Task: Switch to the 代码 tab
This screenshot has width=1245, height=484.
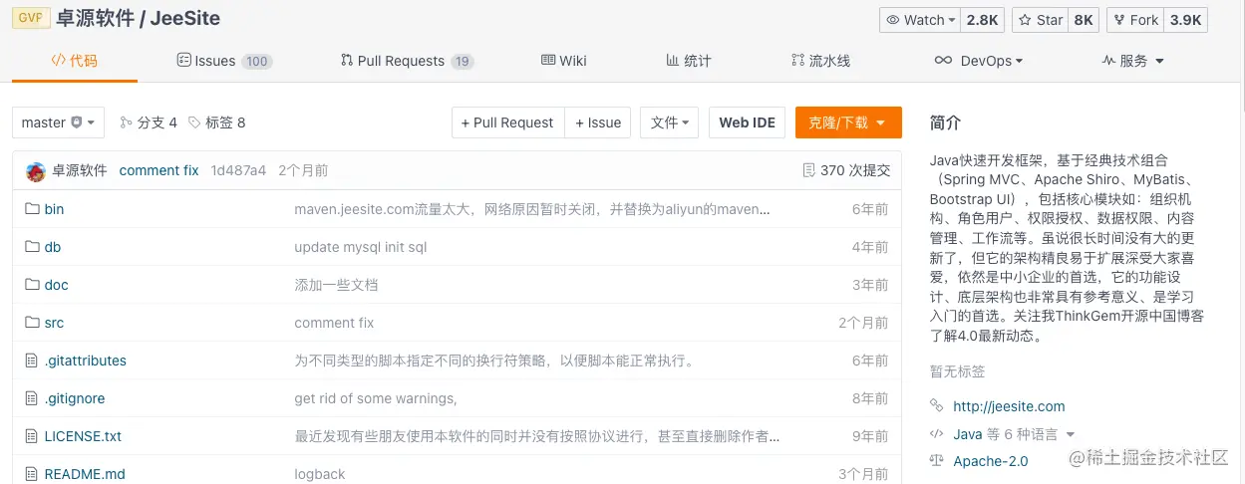Action: [x=75, y=61]
